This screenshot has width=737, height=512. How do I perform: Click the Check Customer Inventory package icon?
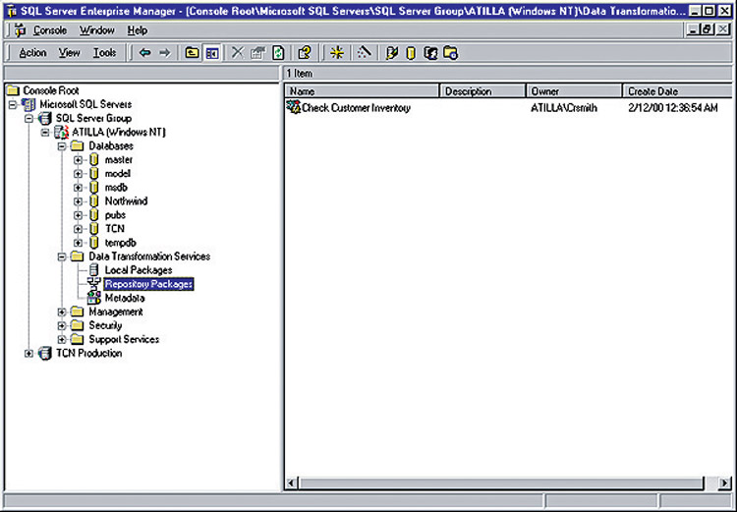[293, 107]
